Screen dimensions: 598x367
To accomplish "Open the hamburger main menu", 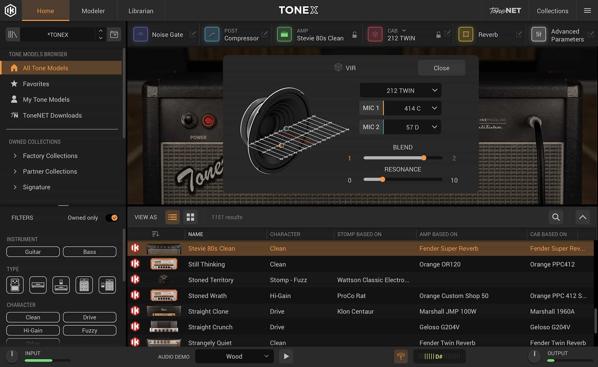I will pos(587,10).
